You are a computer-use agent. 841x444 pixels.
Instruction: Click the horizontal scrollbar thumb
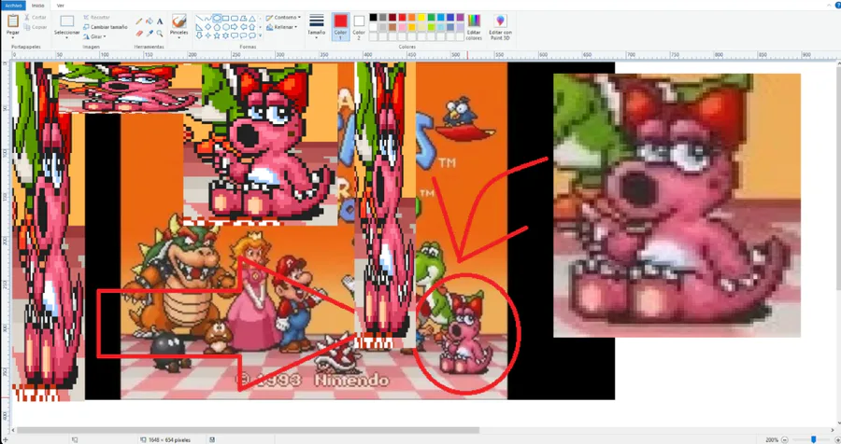pyautogui.click(x=248, y=430)
